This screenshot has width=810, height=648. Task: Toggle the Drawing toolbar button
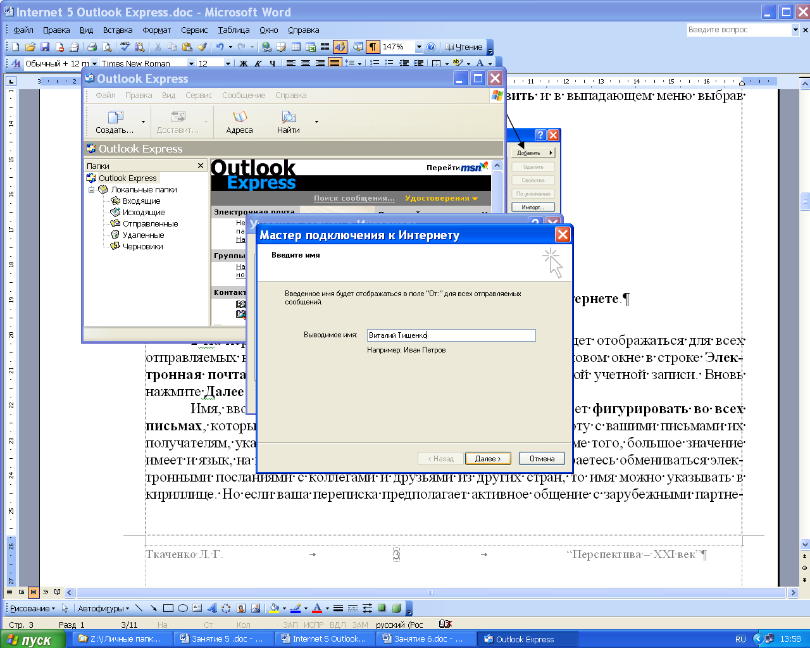340,47
